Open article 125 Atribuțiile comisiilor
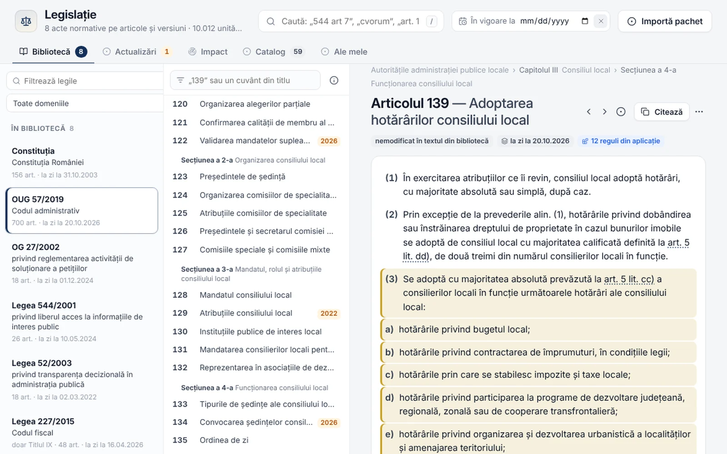 (256, 213)
